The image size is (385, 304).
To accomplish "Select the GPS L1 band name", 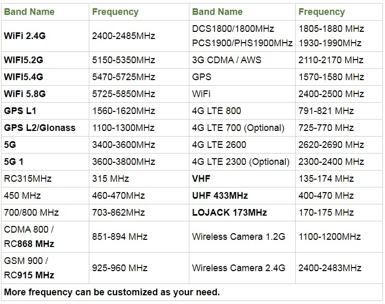I will 21,111.
